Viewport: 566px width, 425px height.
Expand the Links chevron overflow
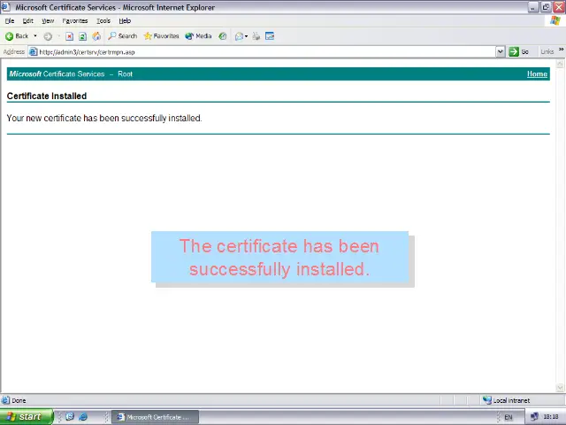tap(562, 50)
